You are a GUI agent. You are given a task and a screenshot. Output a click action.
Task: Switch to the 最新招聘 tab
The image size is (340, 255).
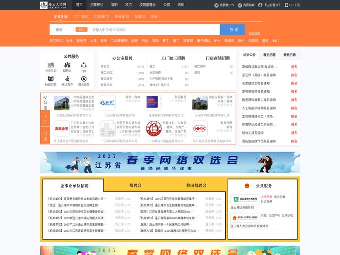[x=289, y=55]
